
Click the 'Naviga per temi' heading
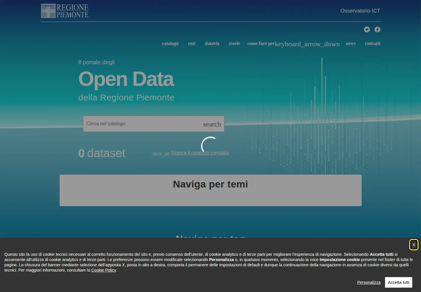coord(210,184)
